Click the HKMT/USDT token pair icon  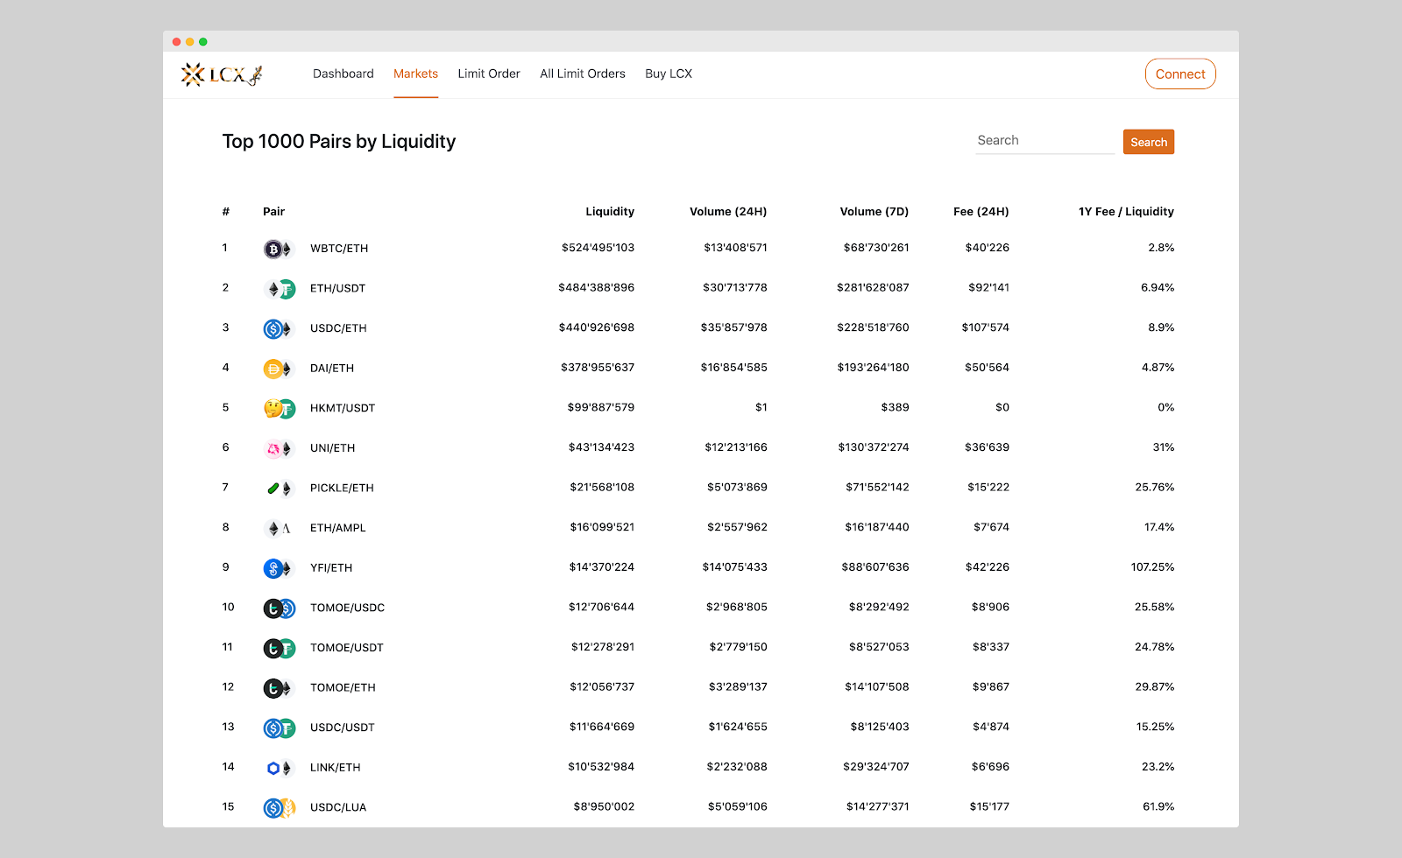[279, 409]
